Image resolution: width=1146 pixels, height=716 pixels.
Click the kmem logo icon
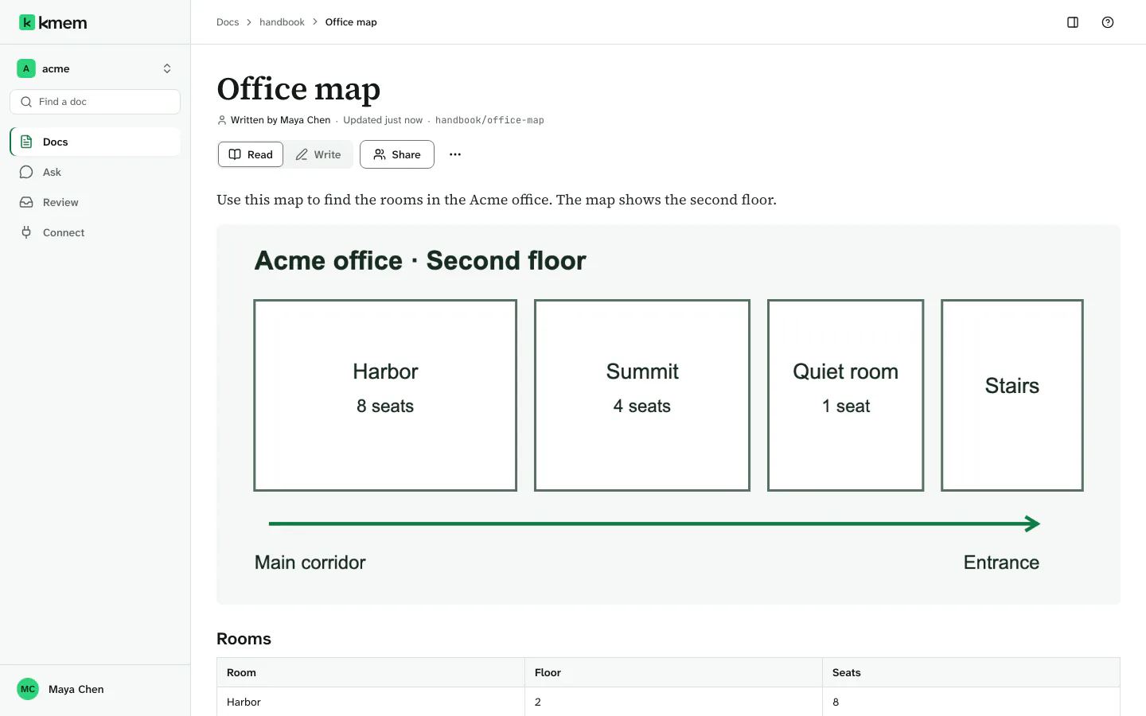pos(27,22)
